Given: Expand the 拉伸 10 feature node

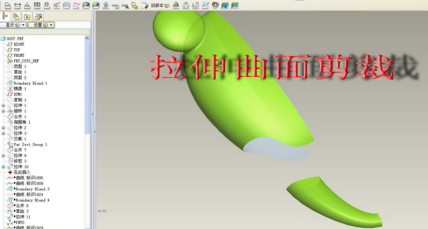Looking at the screenshot, I should tap(3, 167).
